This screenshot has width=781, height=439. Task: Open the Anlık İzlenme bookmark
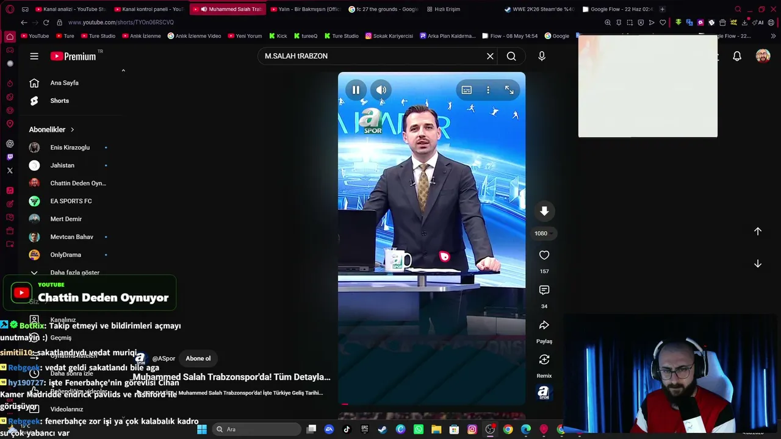click(142, 36)
